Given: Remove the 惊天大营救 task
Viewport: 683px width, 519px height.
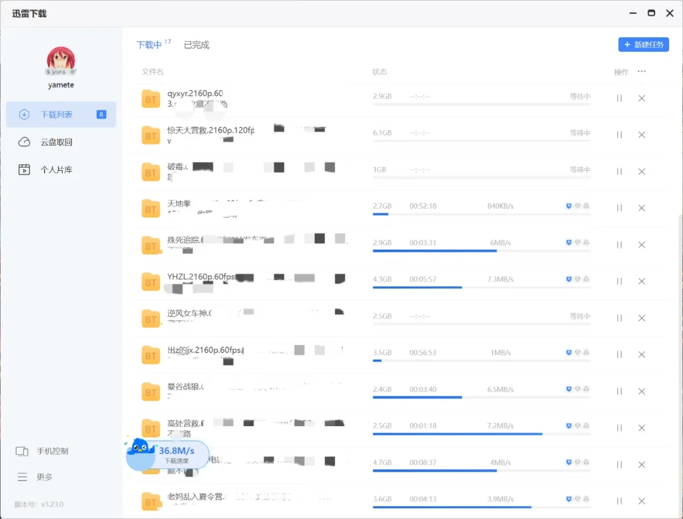Looking at the screenshot, I should [x=642, y=135].
